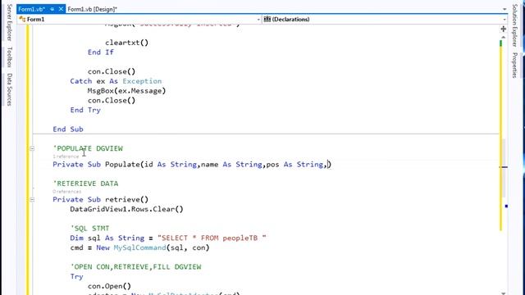525x295 pixels.
Task: Open the Server Explorer side panel
Action: (9, 22)
